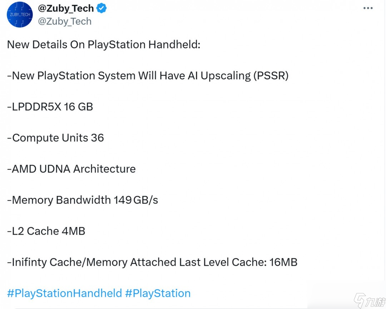Click the Zuby_Tech profile avatar
Screen dimensions: 386x309
[20, 15]
